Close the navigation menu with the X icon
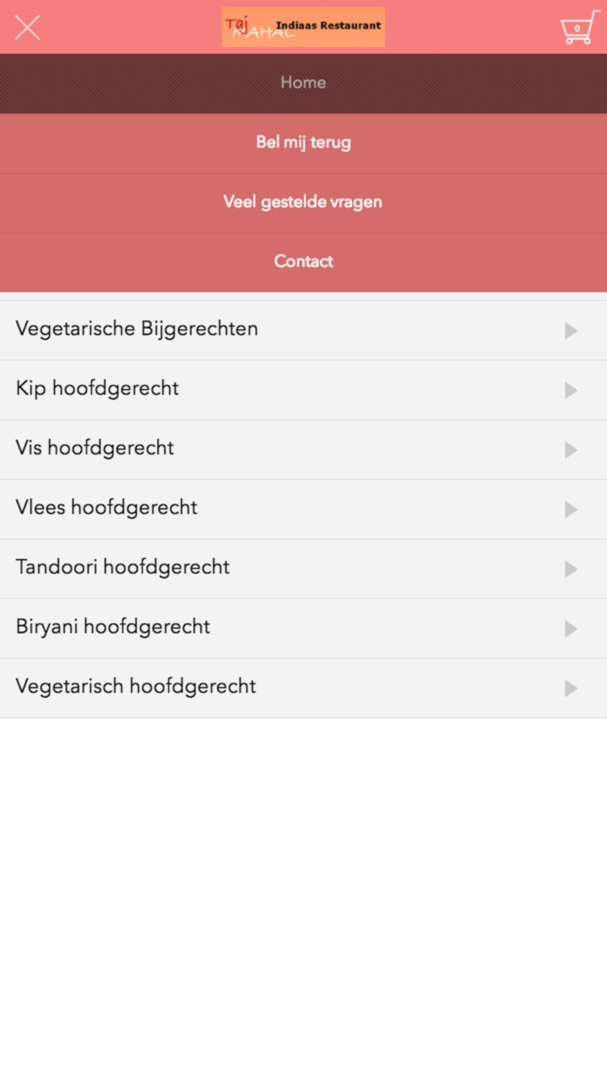 pos(27,28)
